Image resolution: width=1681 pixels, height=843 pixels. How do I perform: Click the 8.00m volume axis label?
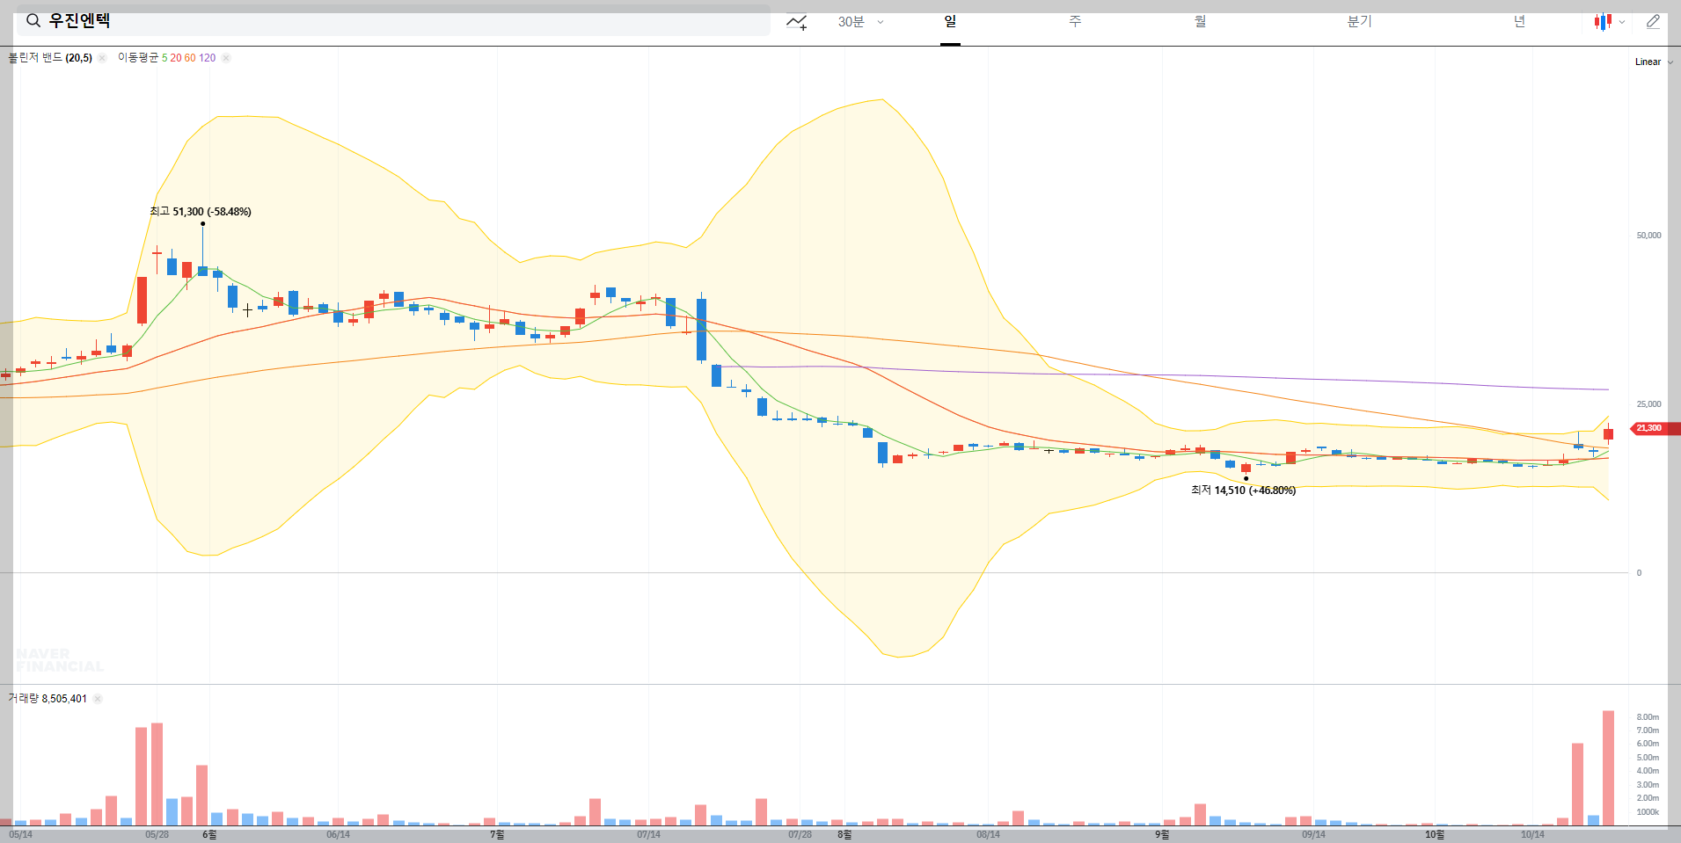pyautogui.click(x=1648, y=717)
